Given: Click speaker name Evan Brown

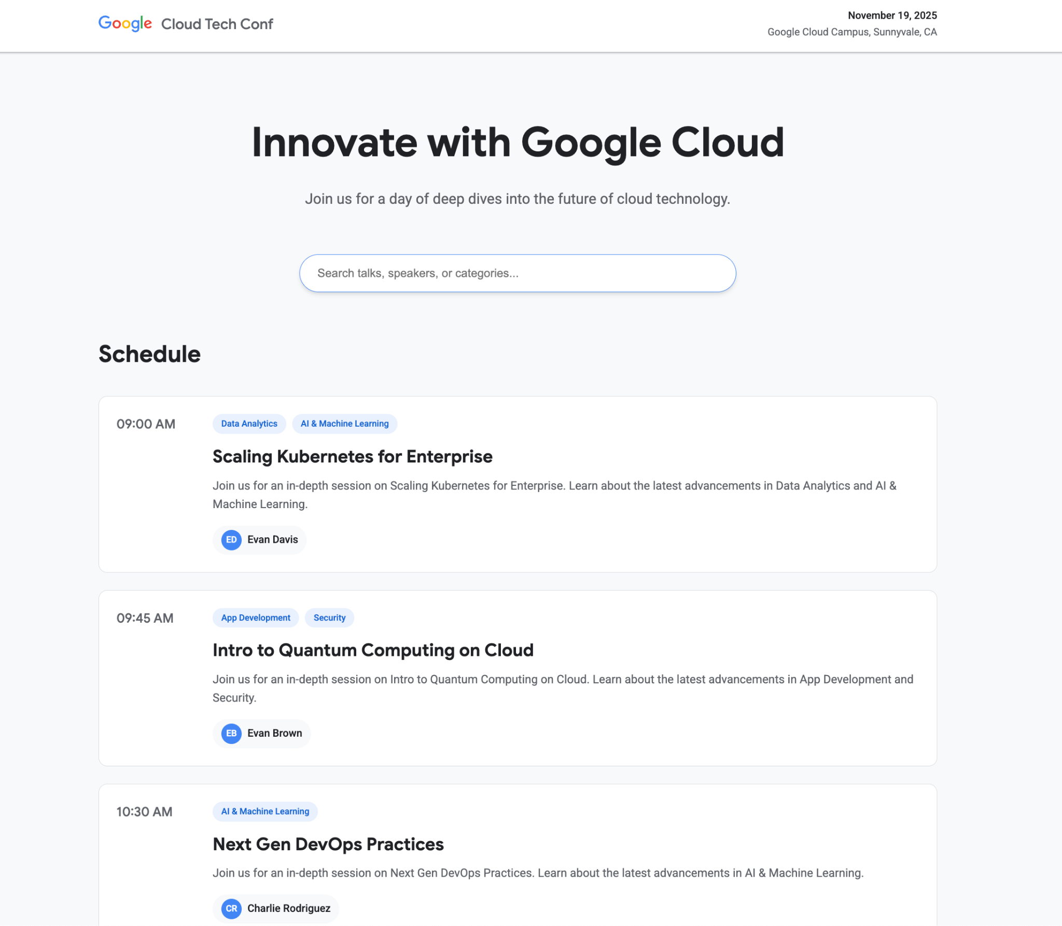Looking at the screenshot, I should [x=274, y=733].
